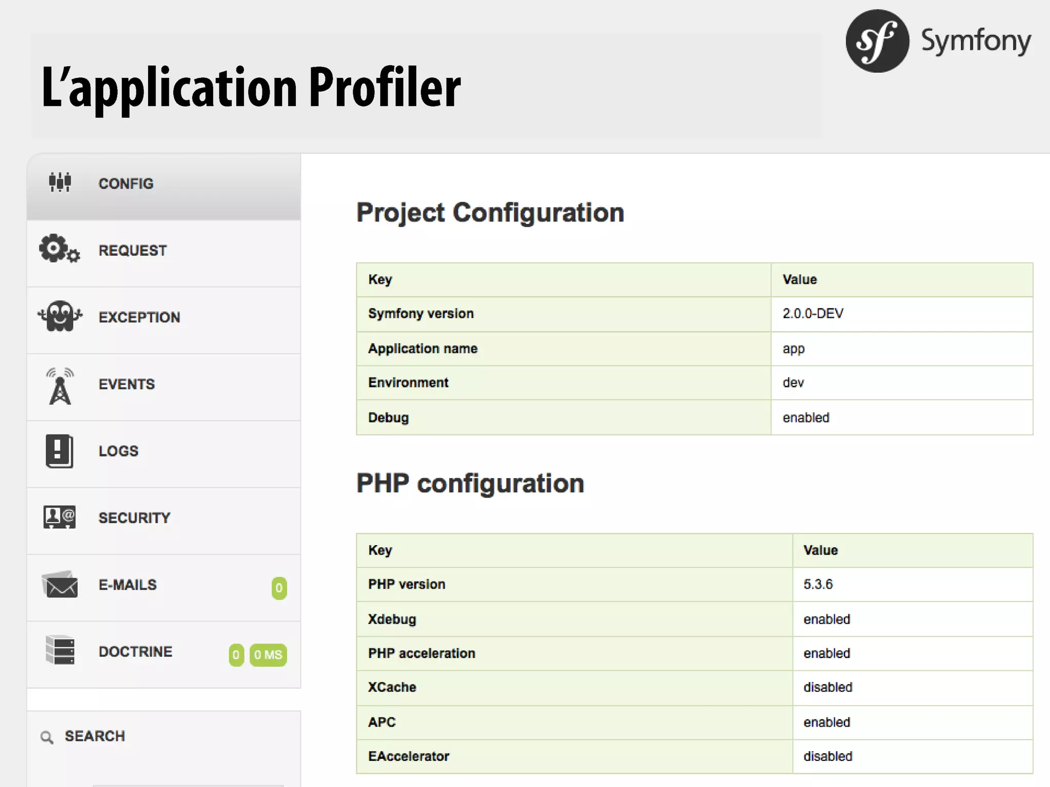Click the Logs book icon
1050x787 pixels.
pyautogui.click(x=59, y=451)
